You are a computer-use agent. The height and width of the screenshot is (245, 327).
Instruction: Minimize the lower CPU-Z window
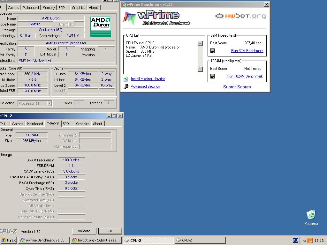pos(109,115)
